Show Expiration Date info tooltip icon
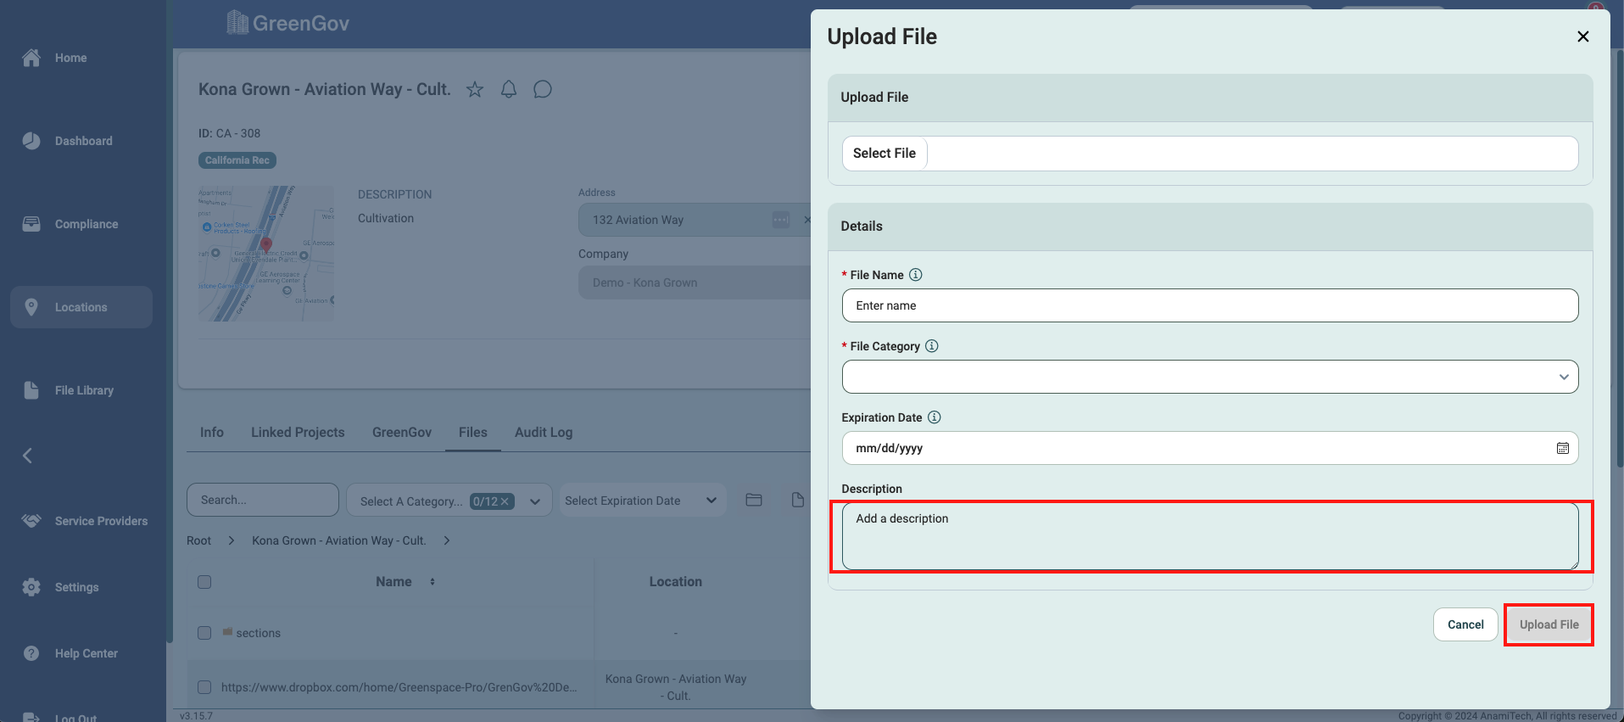 (935, 417)
